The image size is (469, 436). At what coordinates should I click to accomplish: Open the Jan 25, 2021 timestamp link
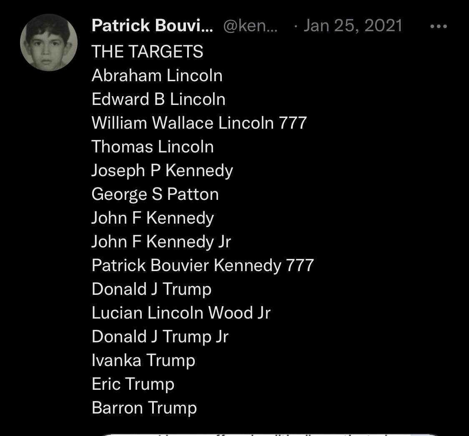click(x=353, y=26)
